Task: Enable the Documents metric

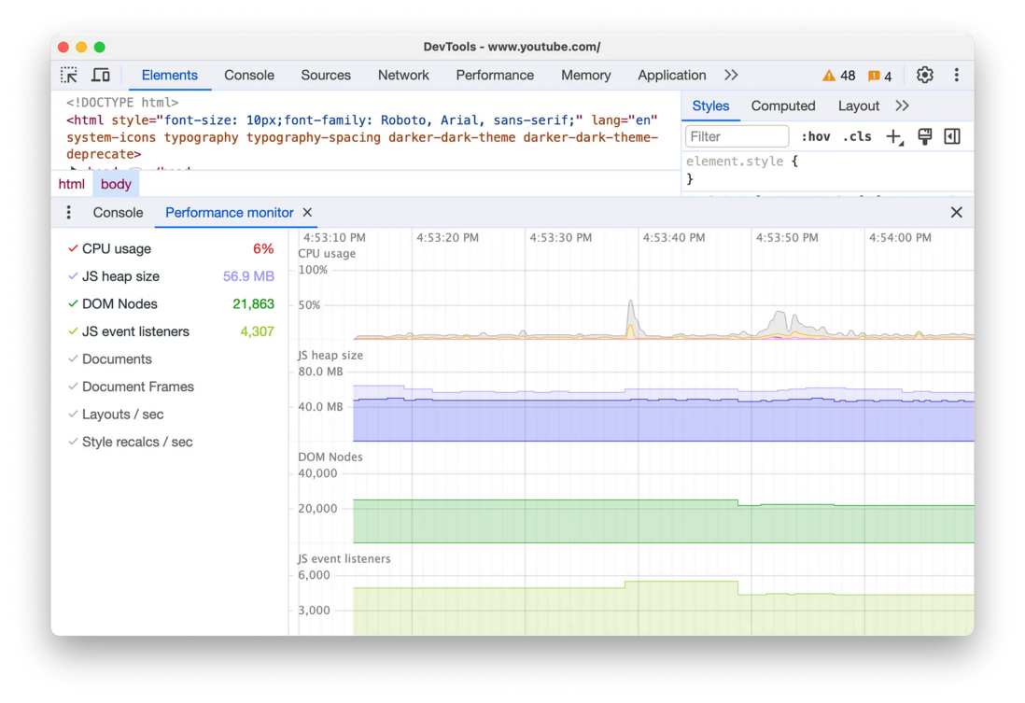Action: pyautogui.click(x=110, y=359)
